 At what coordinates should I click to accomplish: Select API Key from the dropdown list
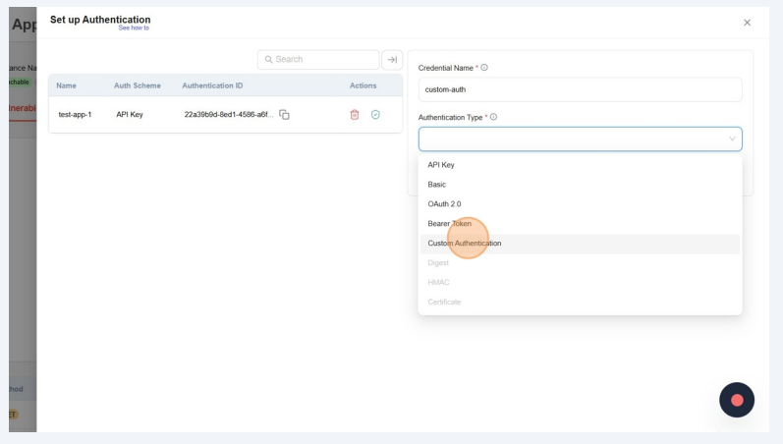click(441, 165)
